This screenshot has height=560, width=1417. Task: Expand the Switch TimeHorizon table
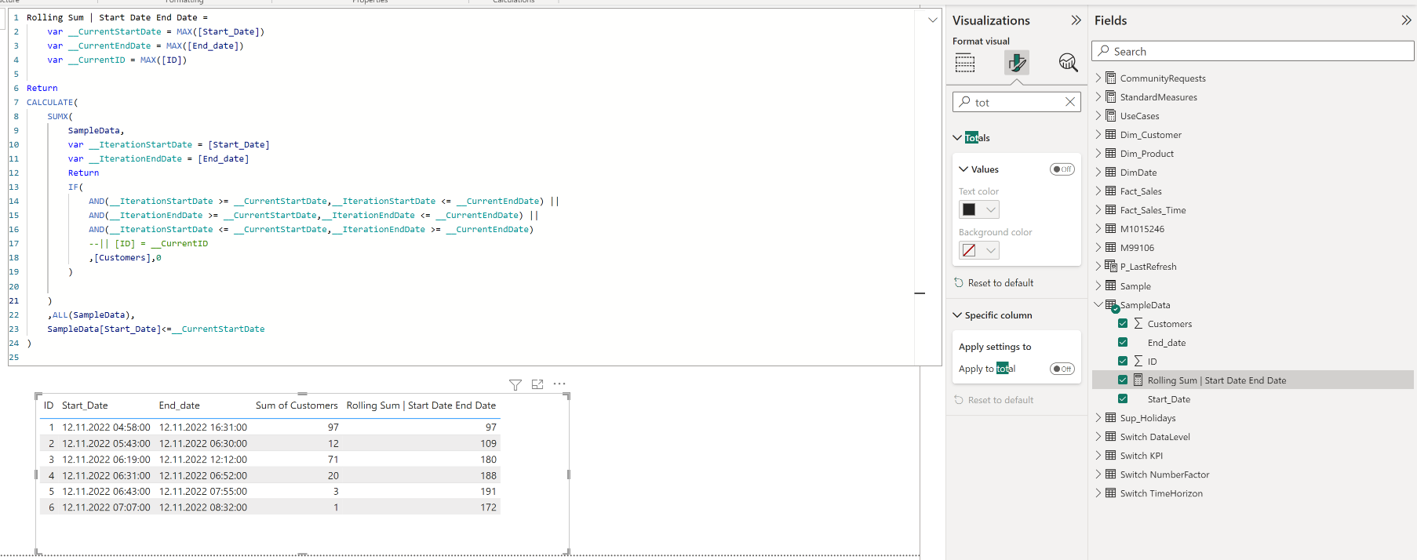[1098, 493]
